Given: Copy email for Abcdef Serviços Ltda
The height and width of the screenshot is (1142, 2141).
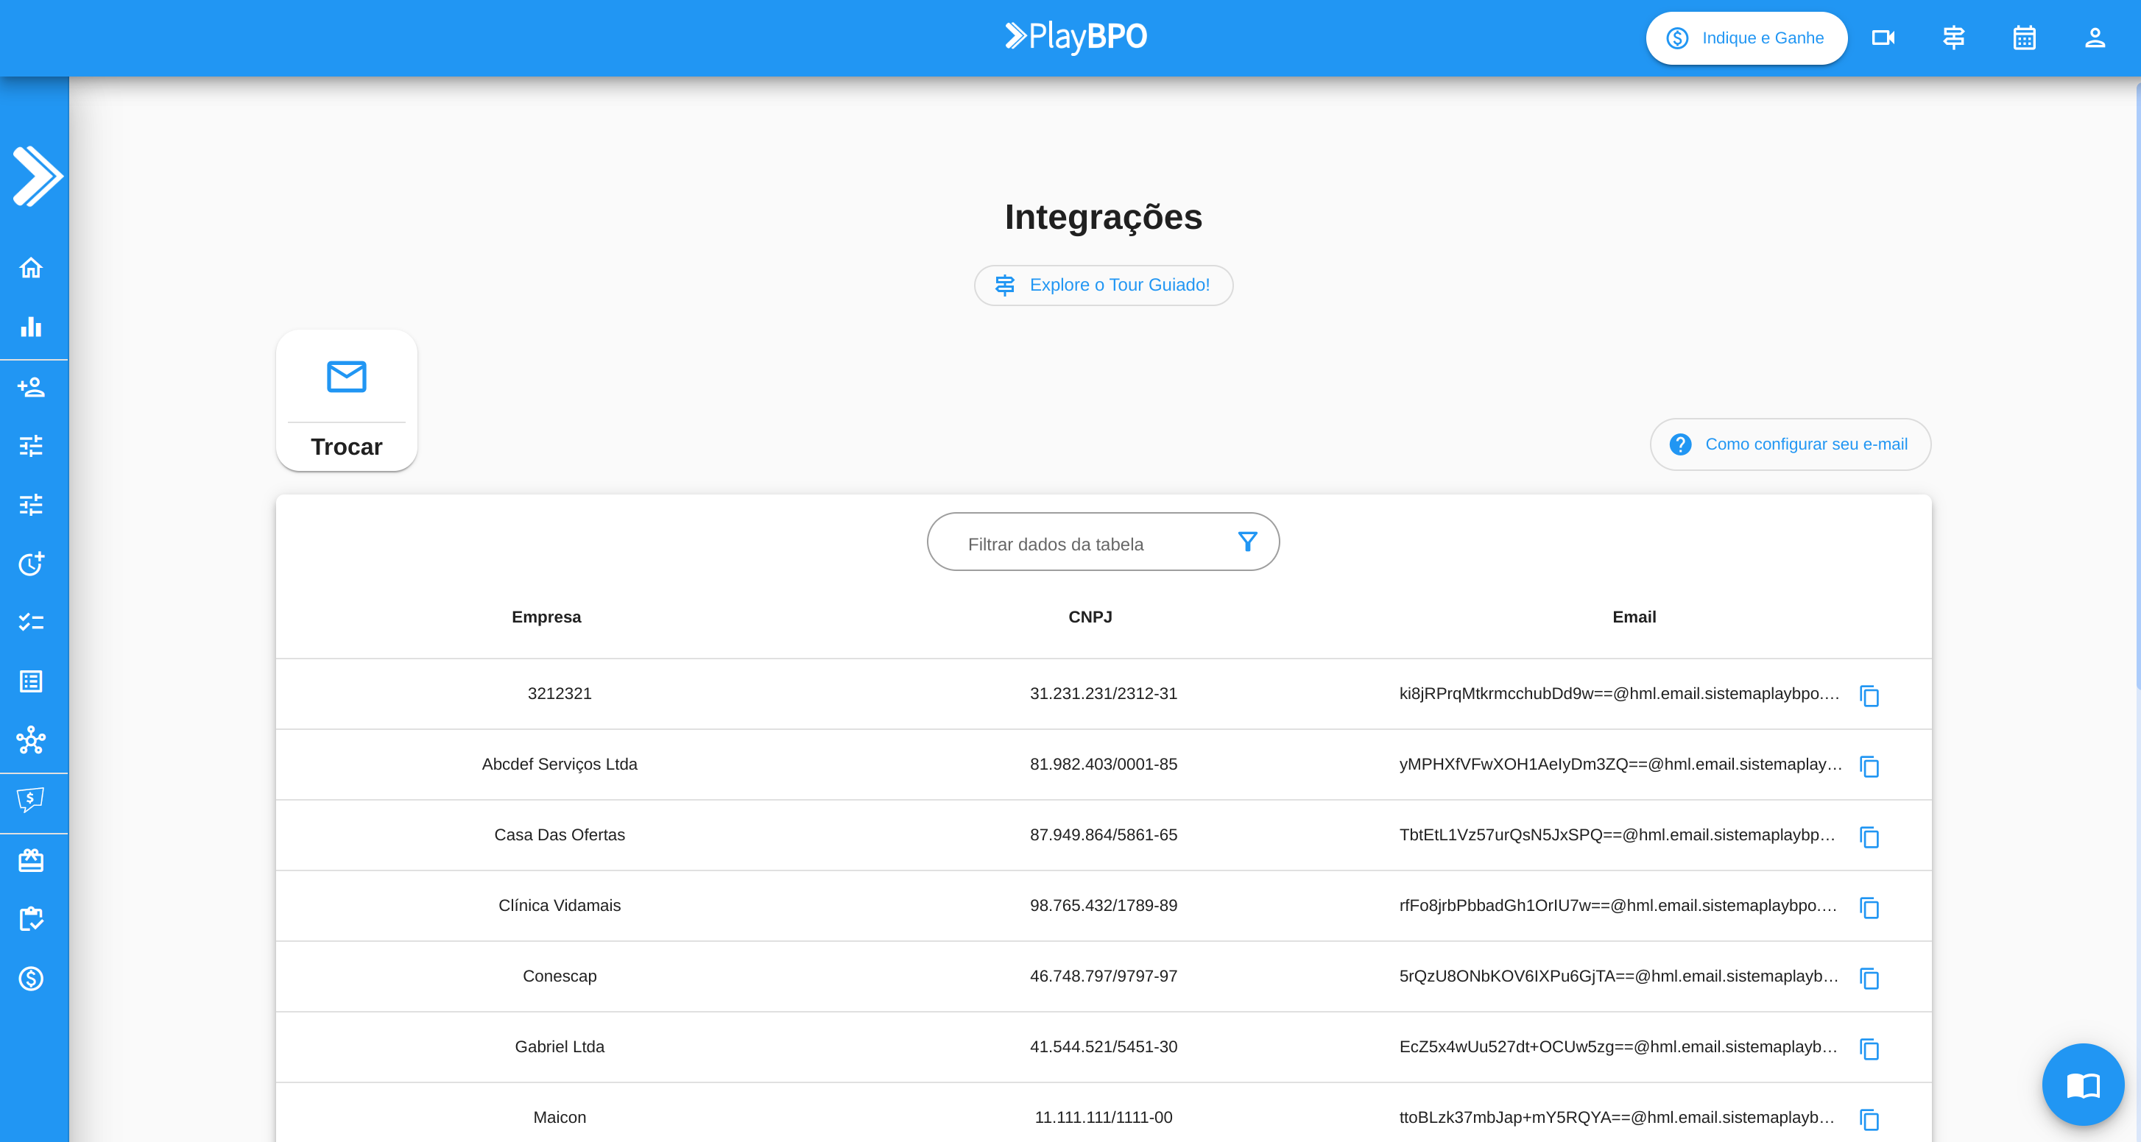Looking at the screenshot, I should point(1870,767).
